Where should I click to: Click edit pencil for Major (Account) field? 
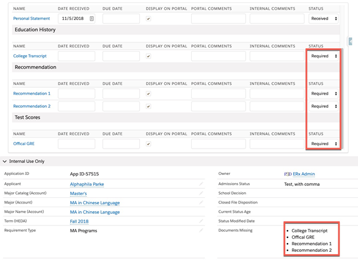pyautogui.click(x=201, y=202)
